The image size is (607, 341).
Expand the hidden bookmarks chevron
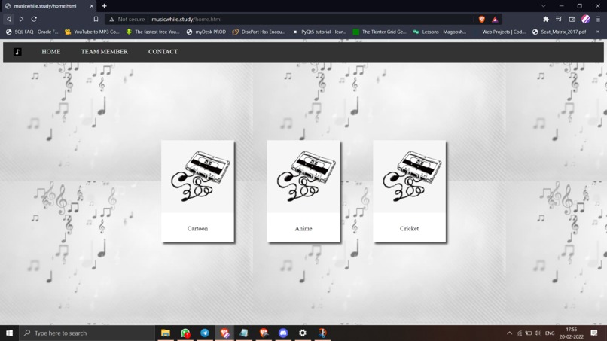[598, 32]
